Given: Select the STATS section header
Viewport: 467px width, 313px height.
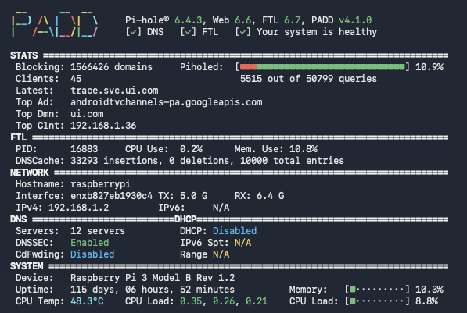Looking at the screenshot, I should pyautogui.click(x=24, y=55).
